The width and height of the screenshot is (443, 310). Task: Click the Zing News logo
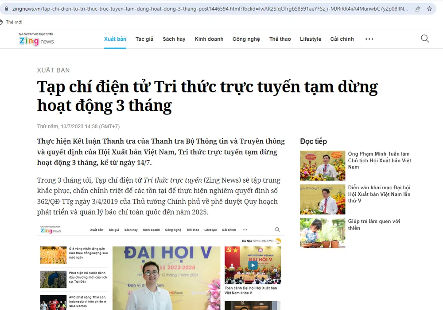point(36,39)
